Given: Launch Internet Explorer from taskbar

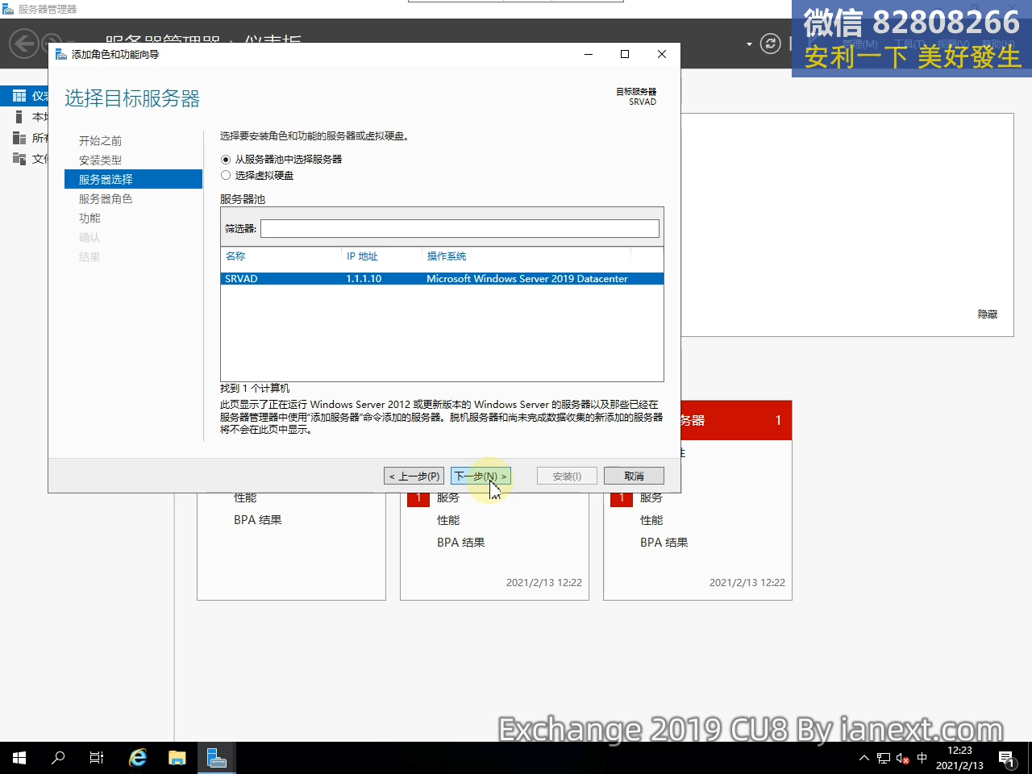Looking at the screenshot, I should (x=138, y=758).
